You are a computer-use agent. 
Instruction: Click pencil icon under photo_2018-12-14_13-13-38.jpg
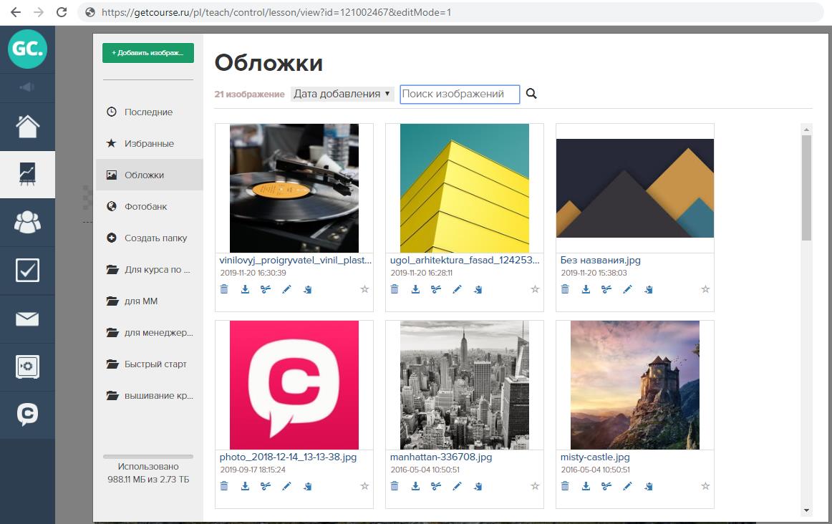[x=286, y=486]
